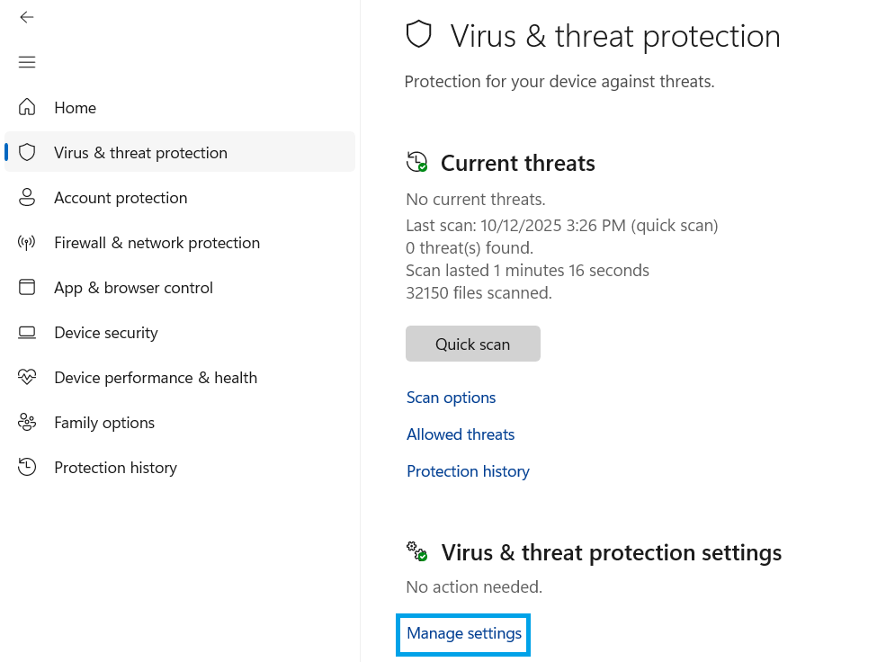877x662 pixels.
Task: Click the Firewall & network antenna icon
Action: pyautogui.click(x=27, y=243)
